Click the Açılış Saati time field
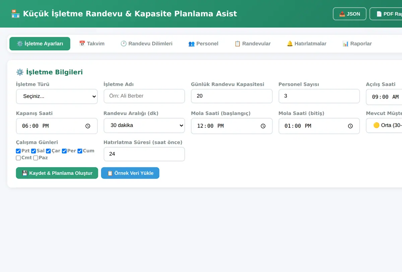This screenshot has height=272, width=402. [x=384, y=97]
